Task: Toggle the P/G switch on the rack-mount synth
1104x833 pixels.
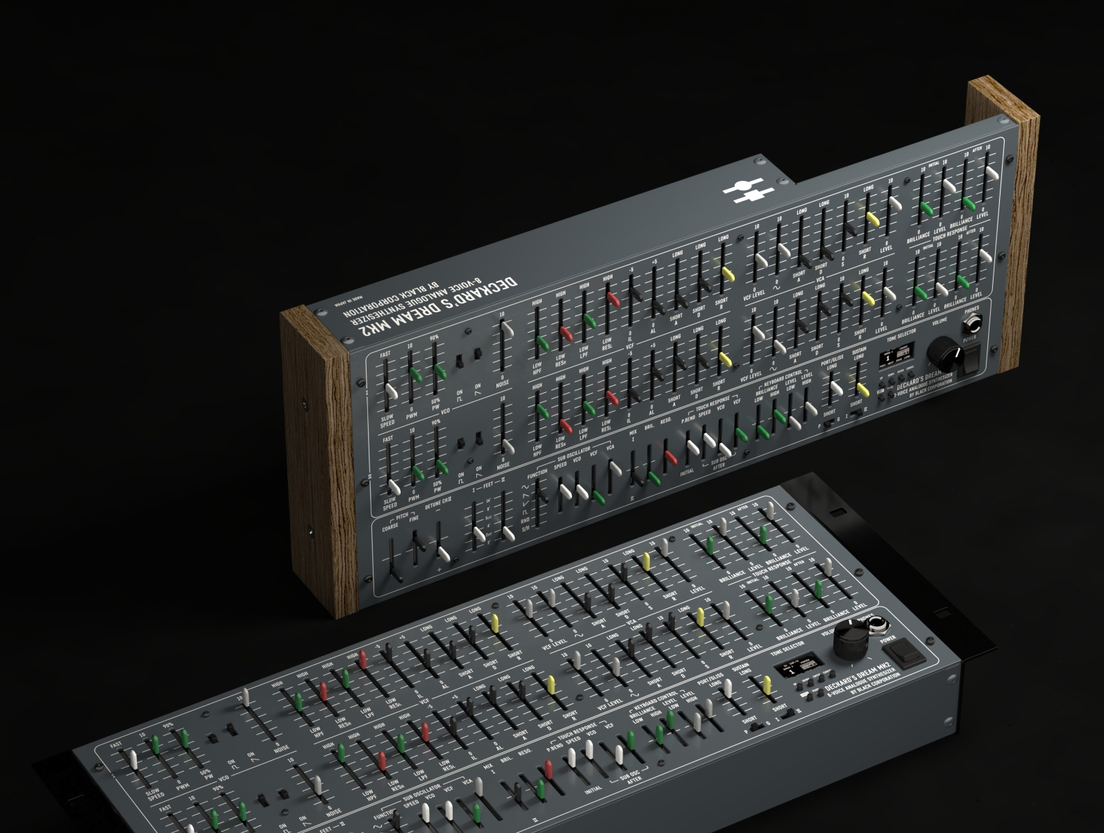Action: pyautogui.click(x=755, y=726)
